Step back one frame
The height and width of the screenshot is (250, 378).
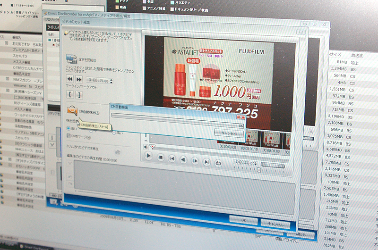tap(183, 160)
